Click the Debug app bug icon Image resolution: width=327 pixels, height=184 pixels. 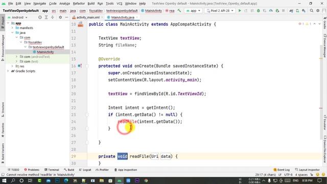coord(259,11)
